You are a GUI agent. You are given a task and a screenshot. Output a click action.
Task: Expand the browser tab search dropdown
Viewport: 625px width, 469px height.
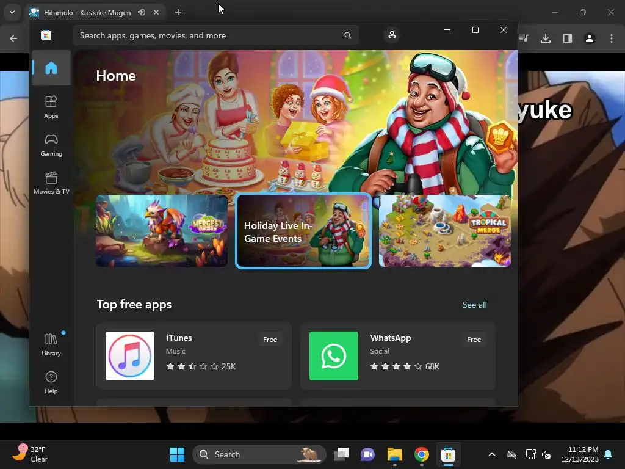pyautogui.click(x=12, y=12)
